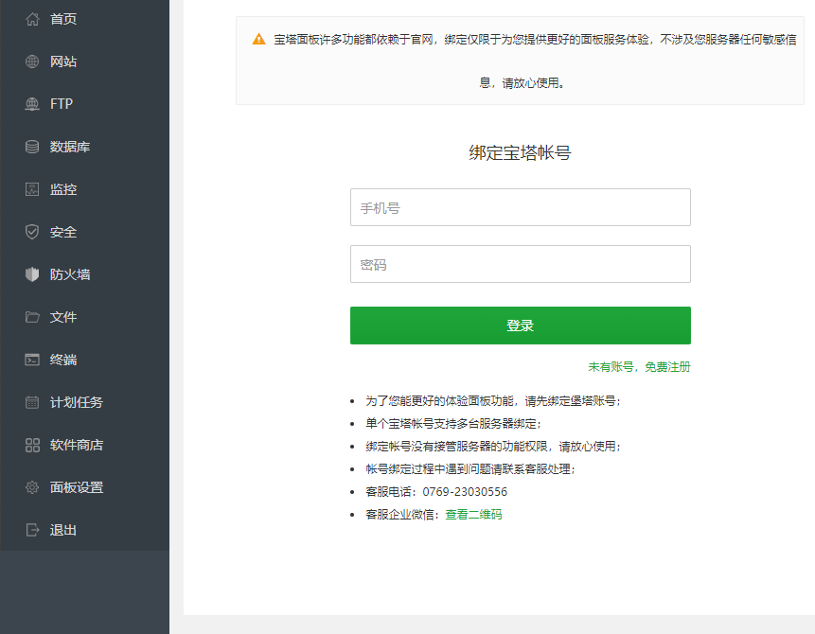
Task: Click the chart icon beside 监控
Action: [x=32, y=189]
